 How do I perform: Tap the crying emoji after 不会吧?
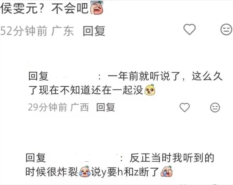[x=97, y=8]
